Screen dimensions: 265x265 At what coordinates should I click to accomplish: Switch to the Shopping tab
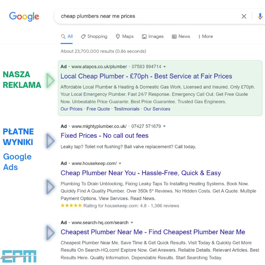(94, 36)
